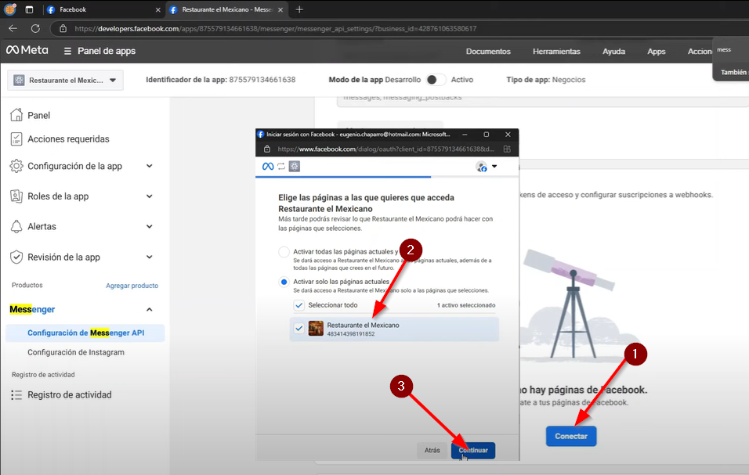Click the profile avatar in popup header
This screenshot has height=475, width=749.
tap(482, 167)
